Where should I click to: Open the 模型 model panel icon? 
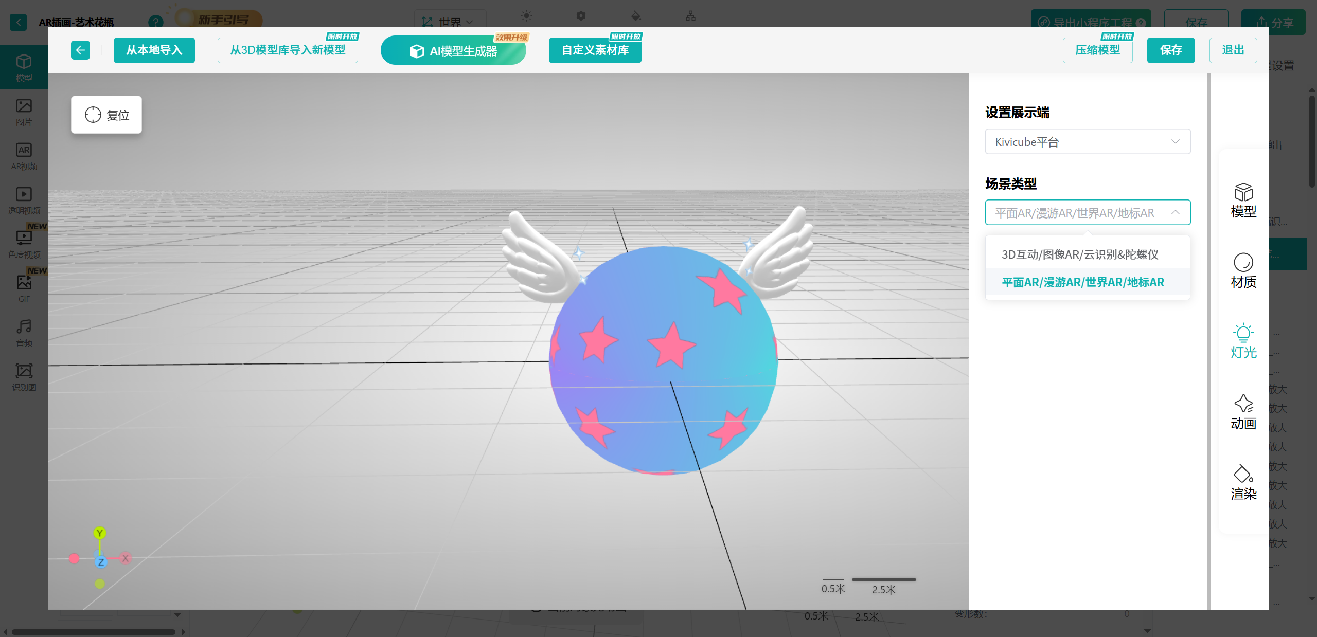click(x=1243, y=200)
